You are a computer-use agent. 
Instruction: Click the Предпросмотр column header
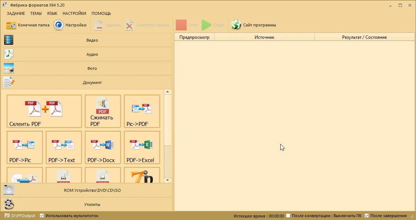coord(194,37)
